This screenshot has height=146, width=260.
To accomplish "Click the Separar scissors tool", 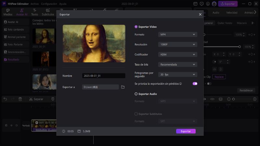I will coord(36,99).
